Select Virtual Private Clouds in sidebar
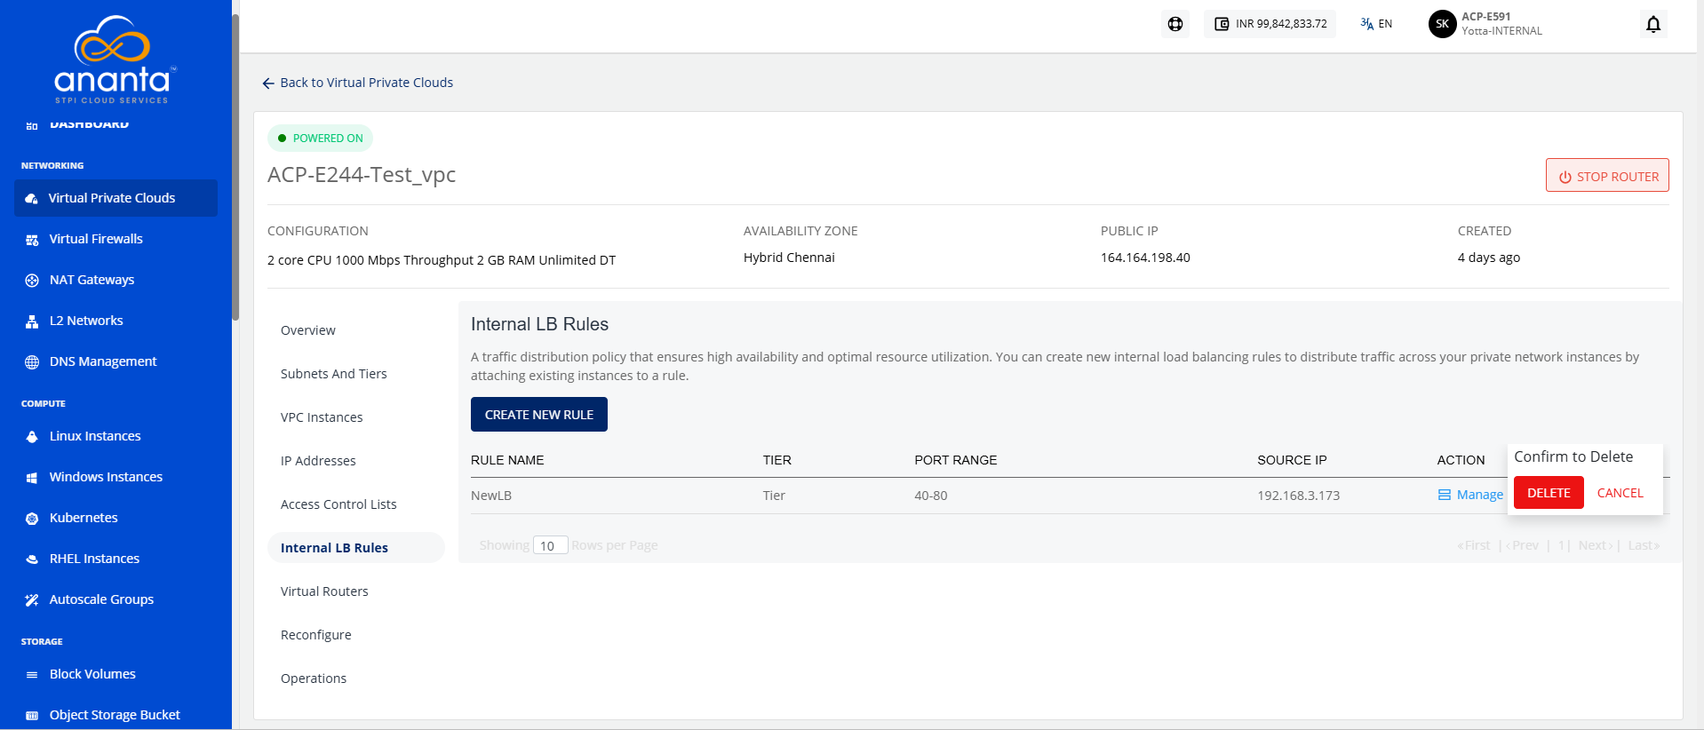The height and width of the screenshot is (730, 1704). point(115,198)
